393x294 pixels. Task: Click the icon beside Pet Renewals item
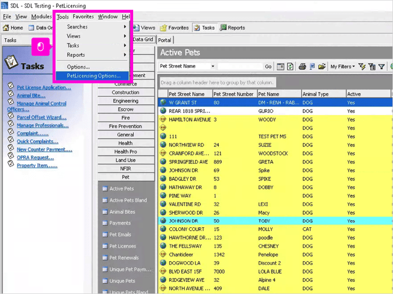(105, 258)
